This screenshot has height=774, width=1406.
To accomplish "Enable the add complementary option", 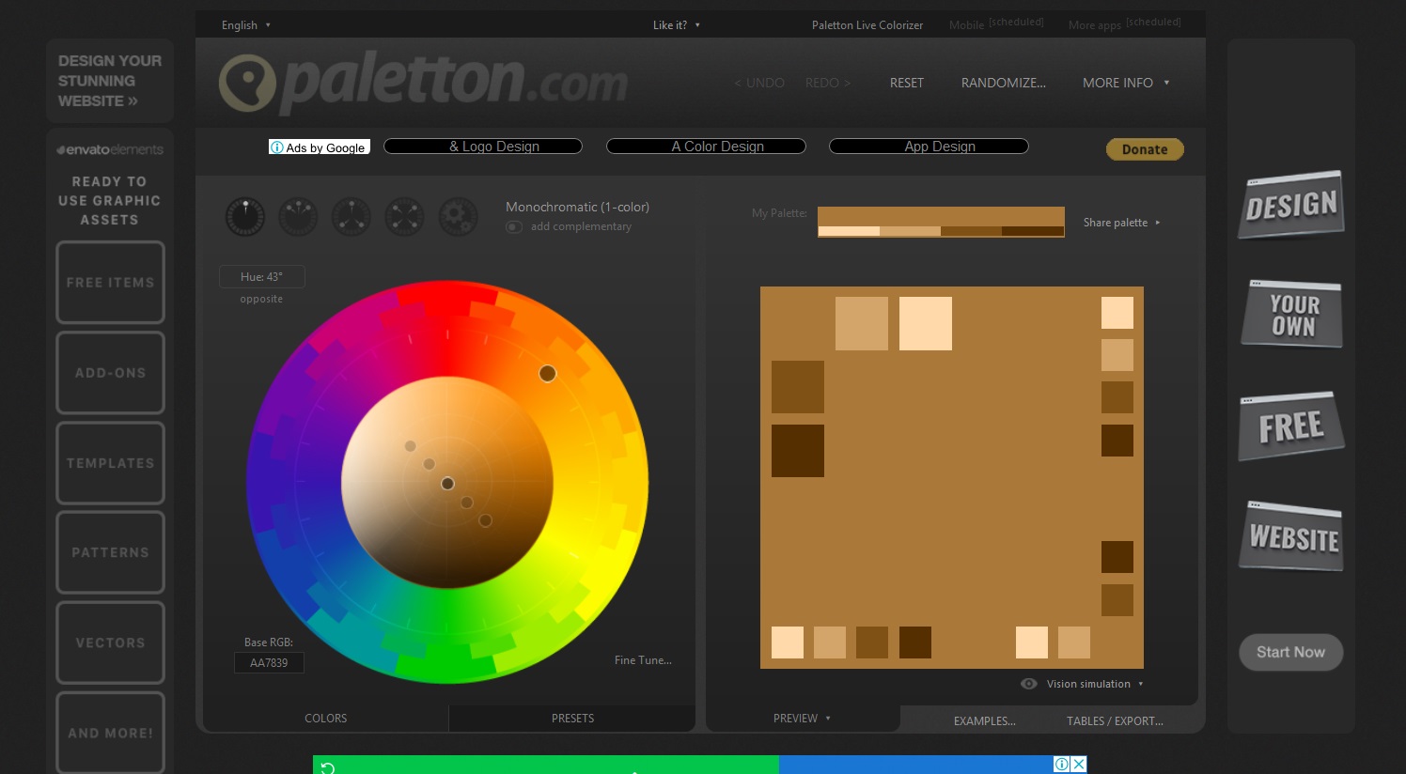I will coord(514,226).
